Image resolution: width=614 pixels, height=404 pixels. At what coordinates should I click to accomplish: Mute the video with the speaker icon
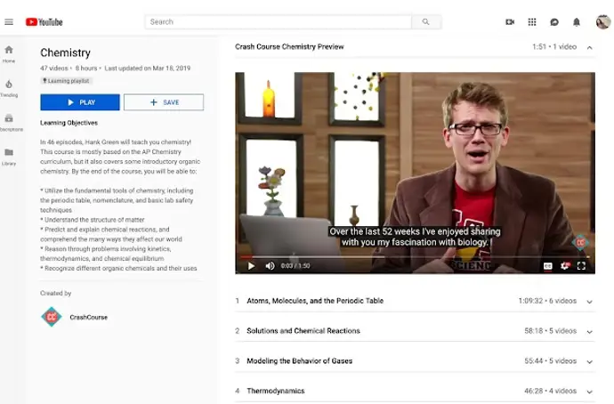[x=270, y=266]
